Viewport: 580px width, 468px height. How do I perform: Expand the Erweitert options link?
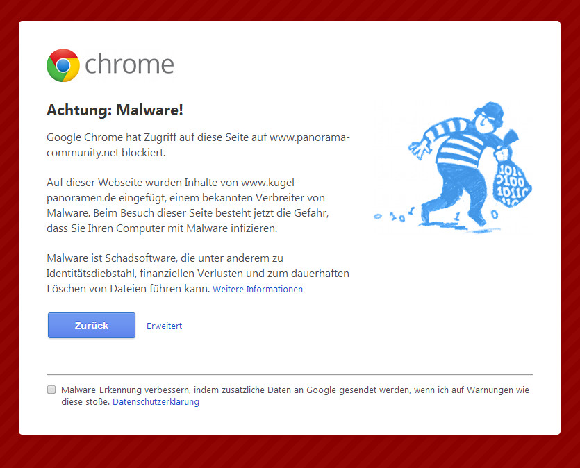[164, 326]
